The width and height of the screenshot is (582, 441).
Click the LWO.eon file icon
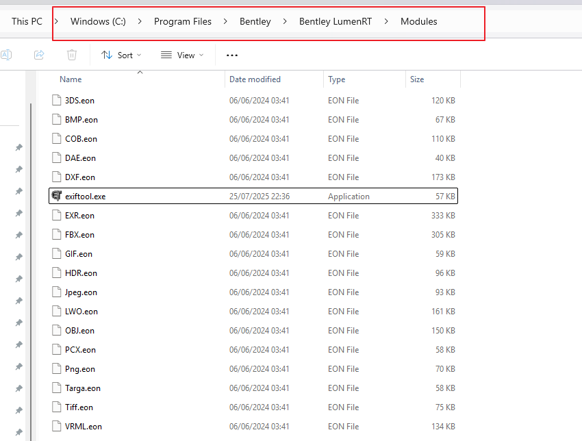[56, 311]
